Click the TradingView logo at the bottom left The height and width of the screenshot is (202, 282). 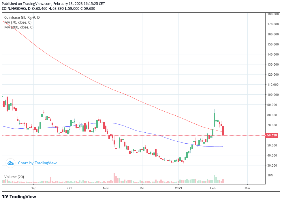pos(19,197)
